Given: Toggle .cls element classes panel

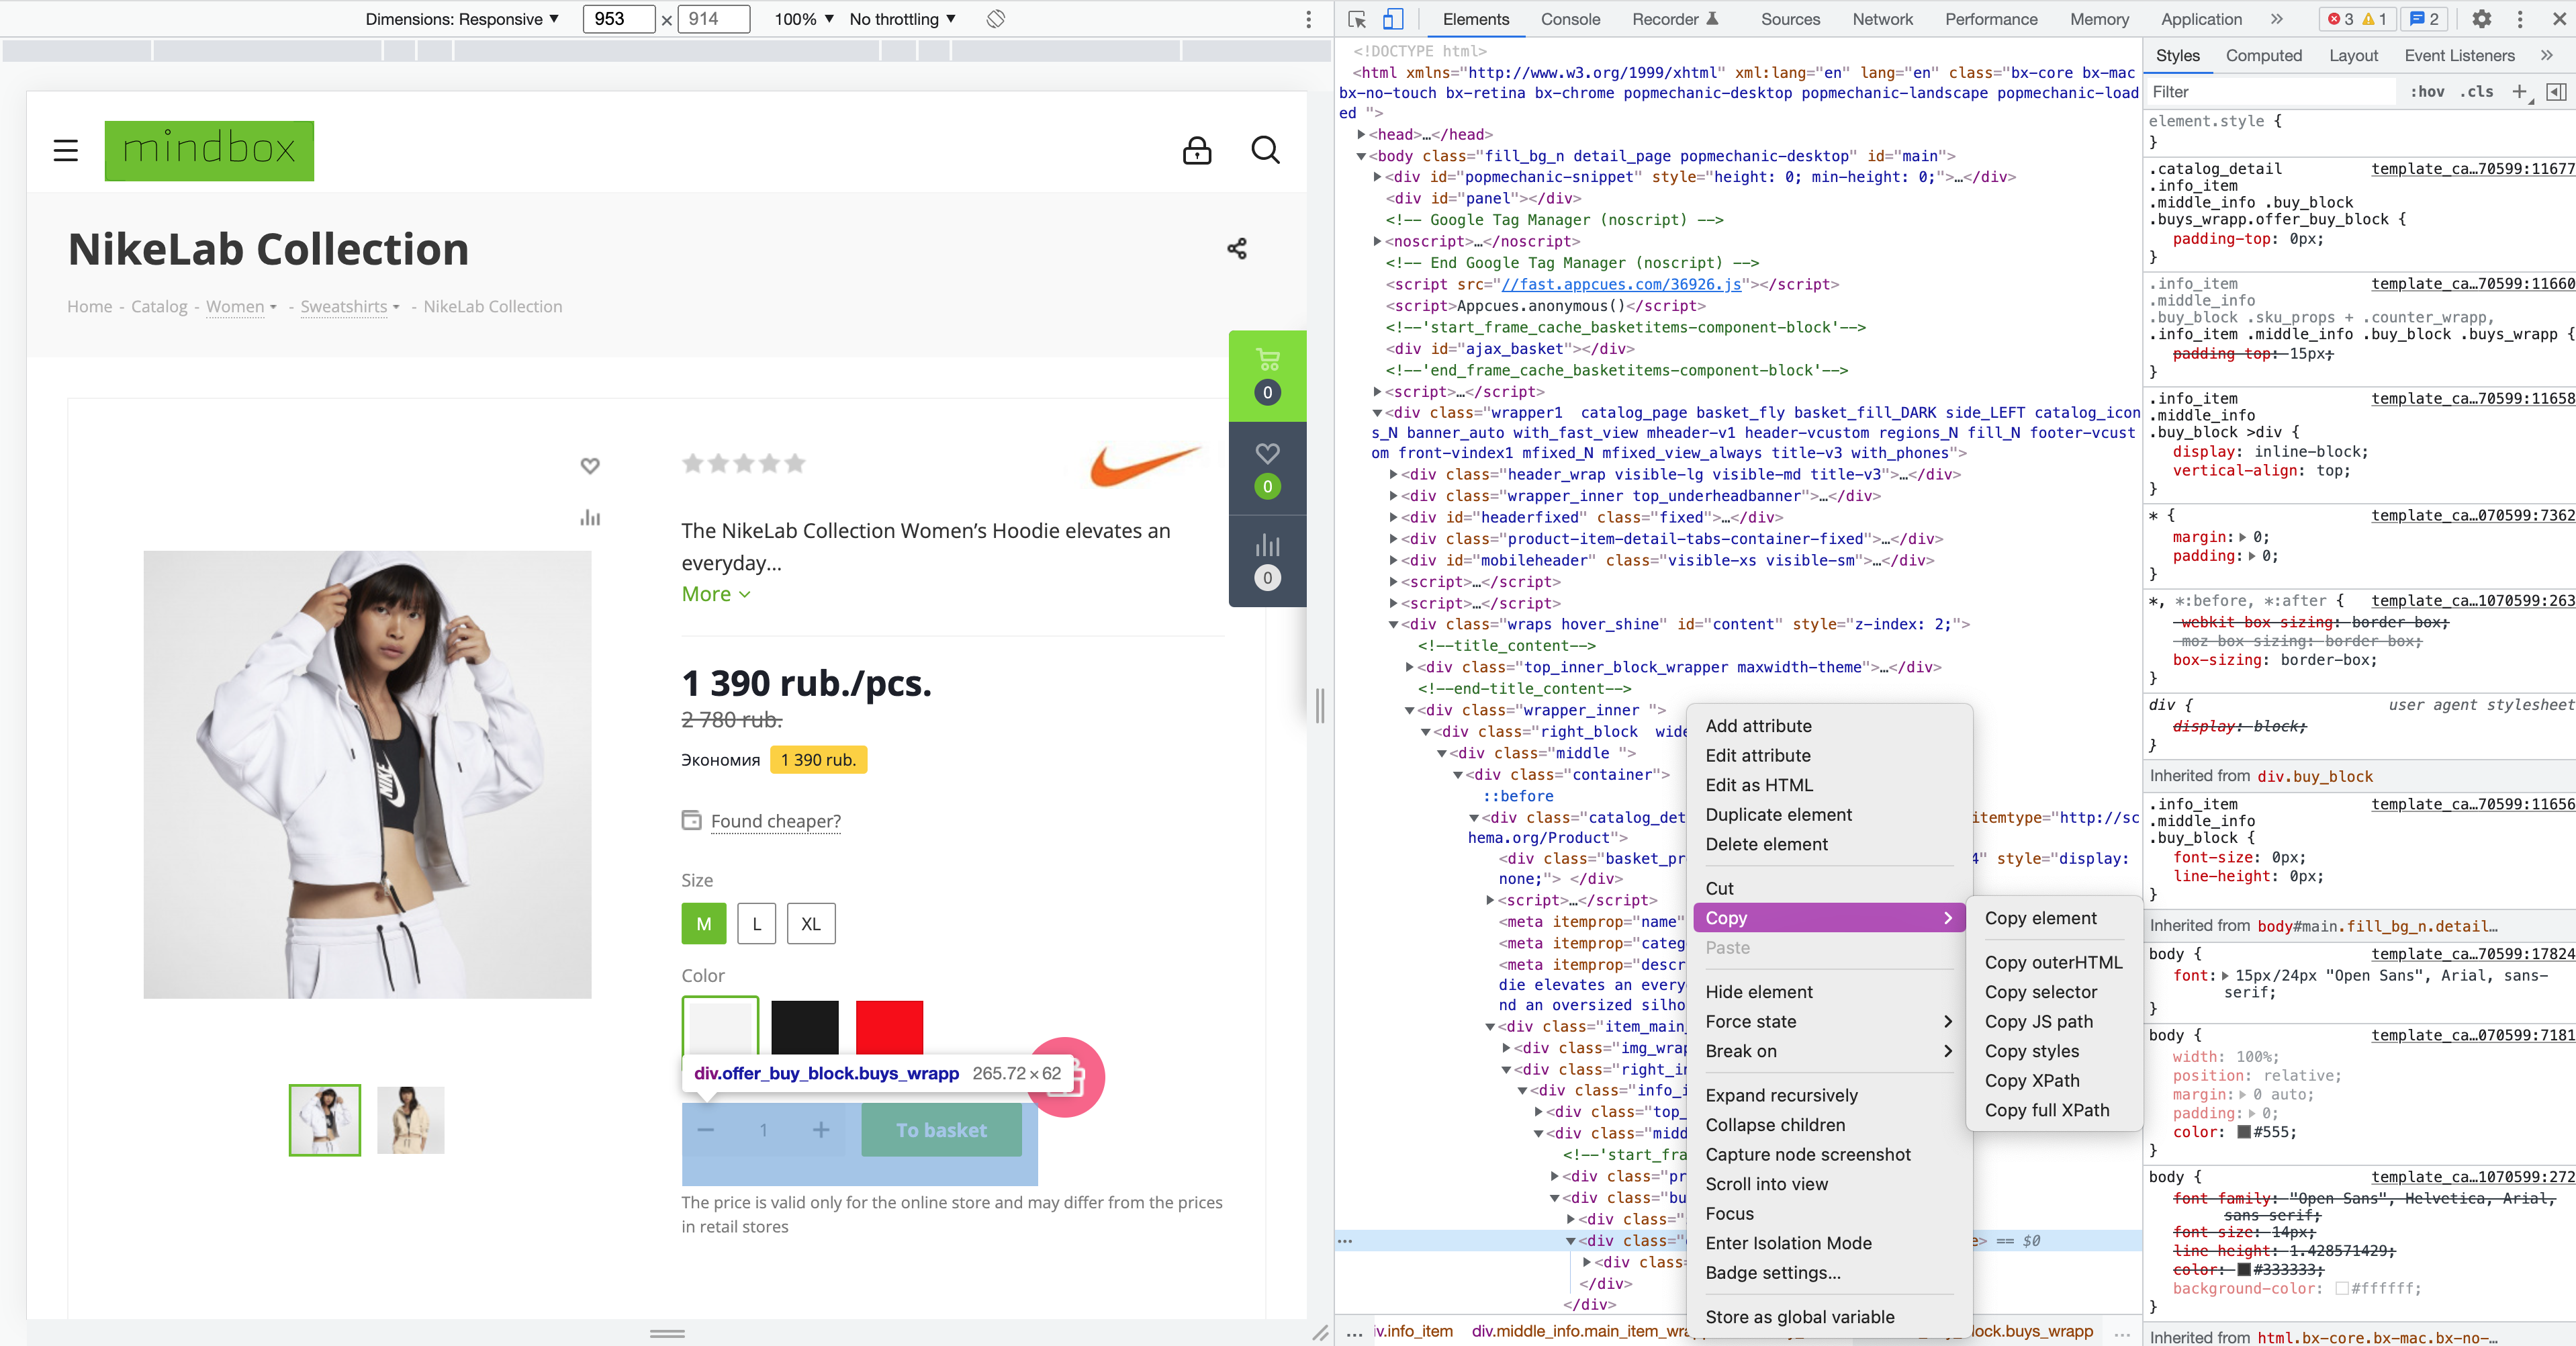Looking at the screenshot, I should point(2477,92).
